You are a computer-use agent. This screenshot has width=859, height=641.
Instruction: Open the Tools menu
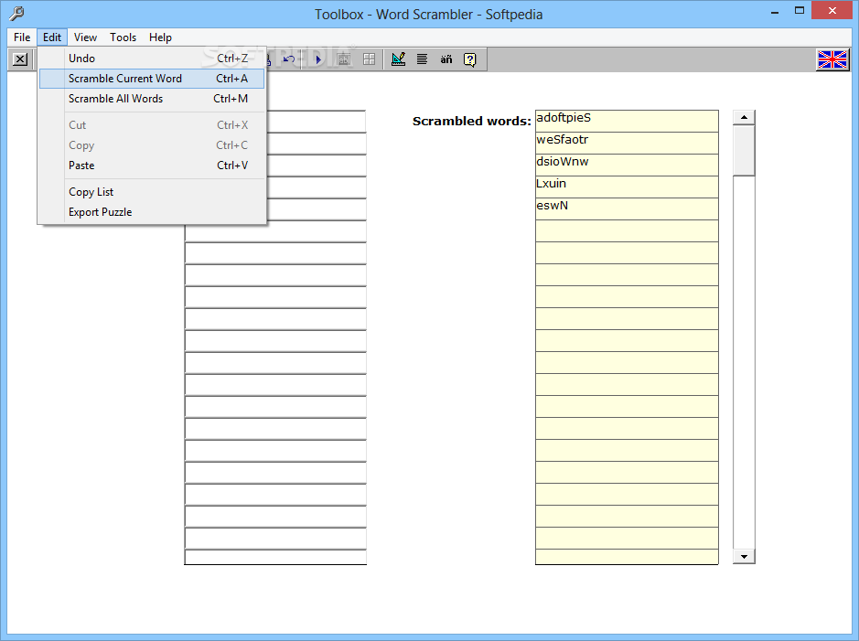point(123,37)
